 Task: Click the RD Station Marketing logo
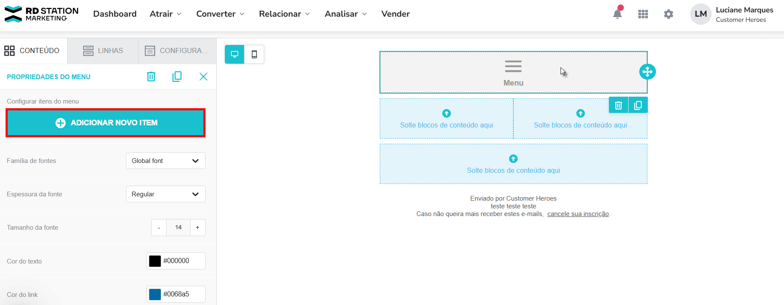coord(42,14)
